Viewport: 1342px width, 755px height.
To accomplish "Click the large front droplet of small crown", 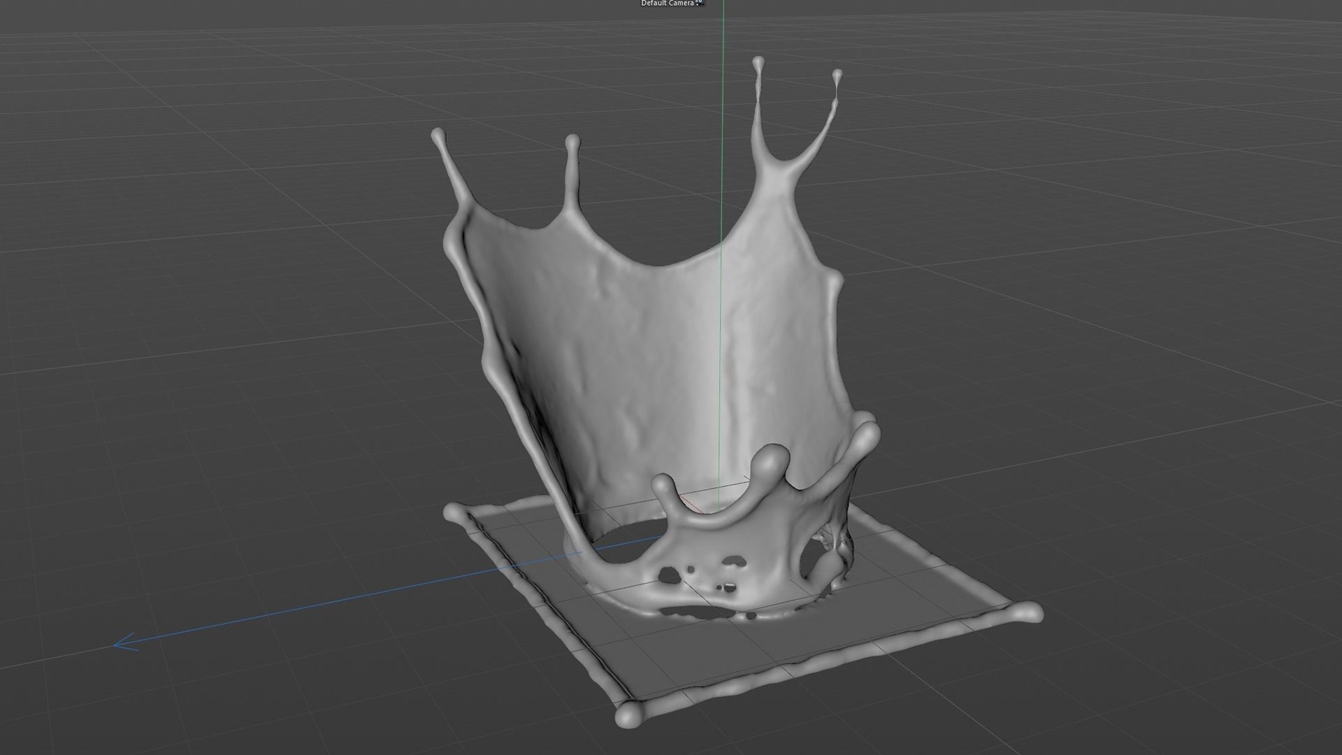I will click(772, 461).
